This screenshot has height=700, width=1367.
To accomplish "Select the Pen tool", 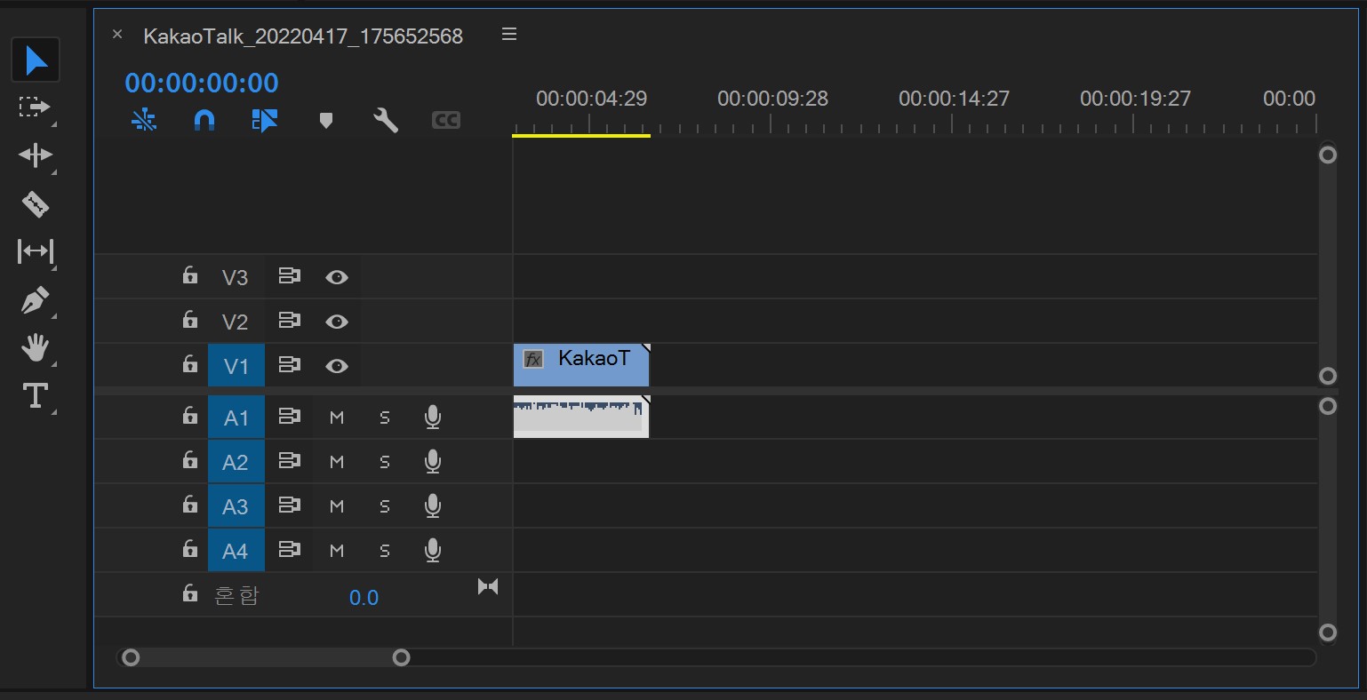I will click(x=35, y=300).
